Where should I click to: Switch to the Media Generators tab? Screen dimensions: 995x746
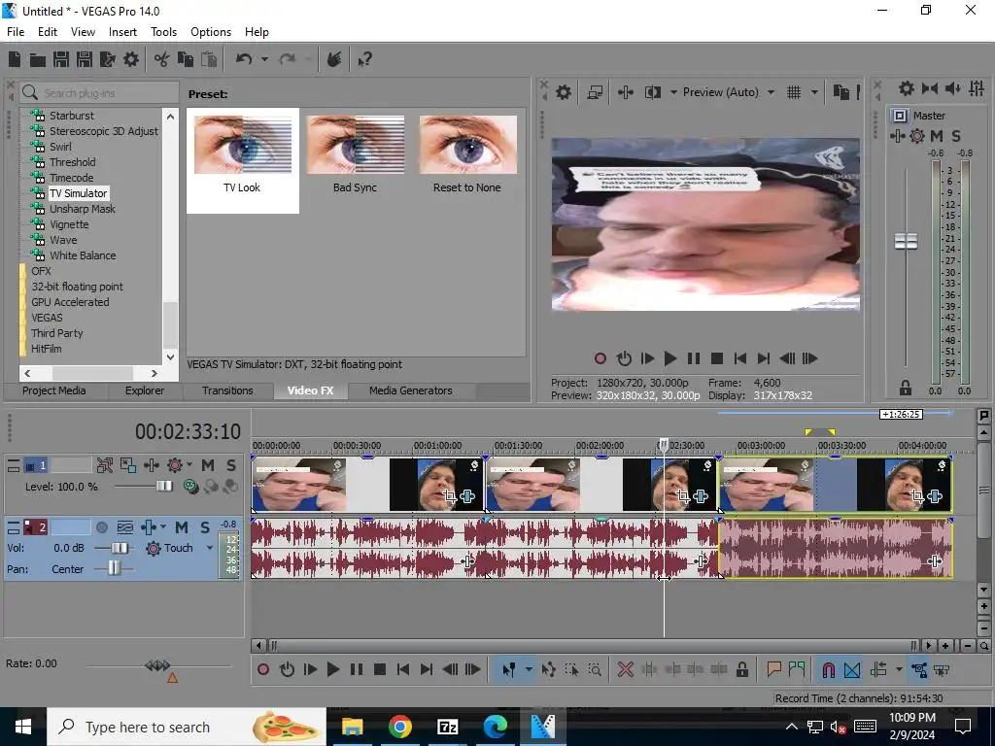click(x=411, y=390)
